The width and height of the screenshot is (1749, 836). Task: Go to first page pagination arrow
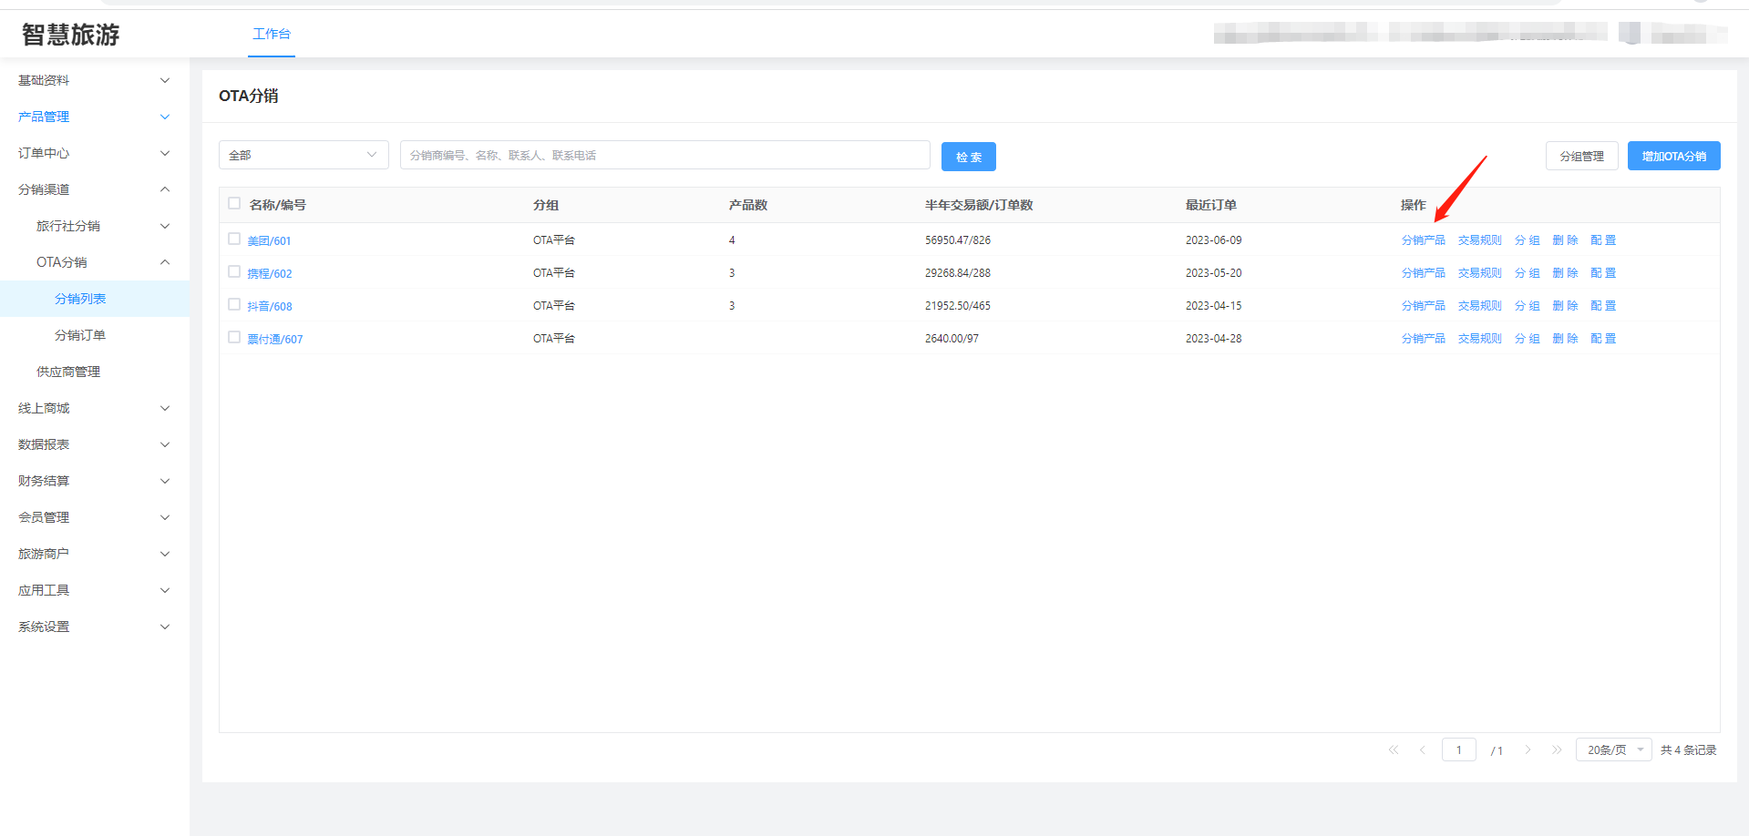1393,750
